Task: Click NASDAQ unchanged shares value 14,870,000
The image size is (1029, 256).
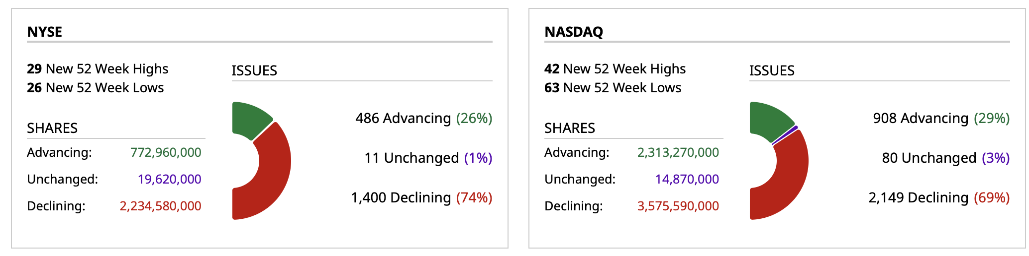Action: [x=687, y=179]
